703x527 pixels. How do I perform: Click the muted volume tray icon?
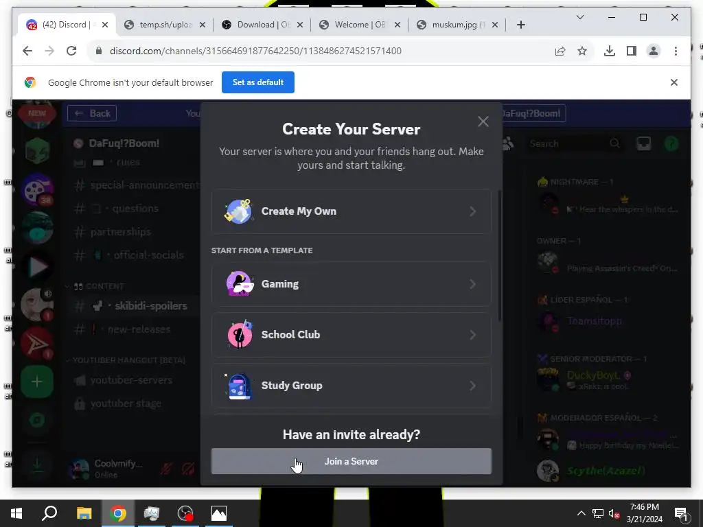click(614, 513)
